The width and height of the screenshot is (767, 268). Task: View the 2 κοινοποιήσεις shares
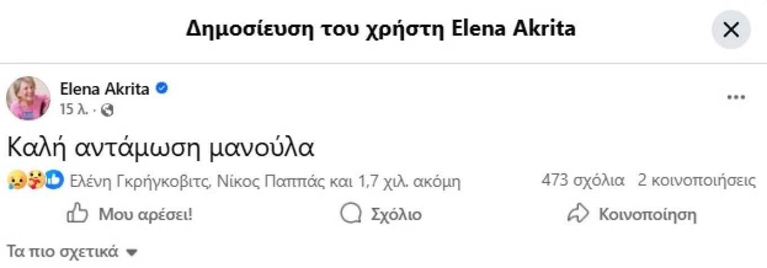(x=697, y=181)
